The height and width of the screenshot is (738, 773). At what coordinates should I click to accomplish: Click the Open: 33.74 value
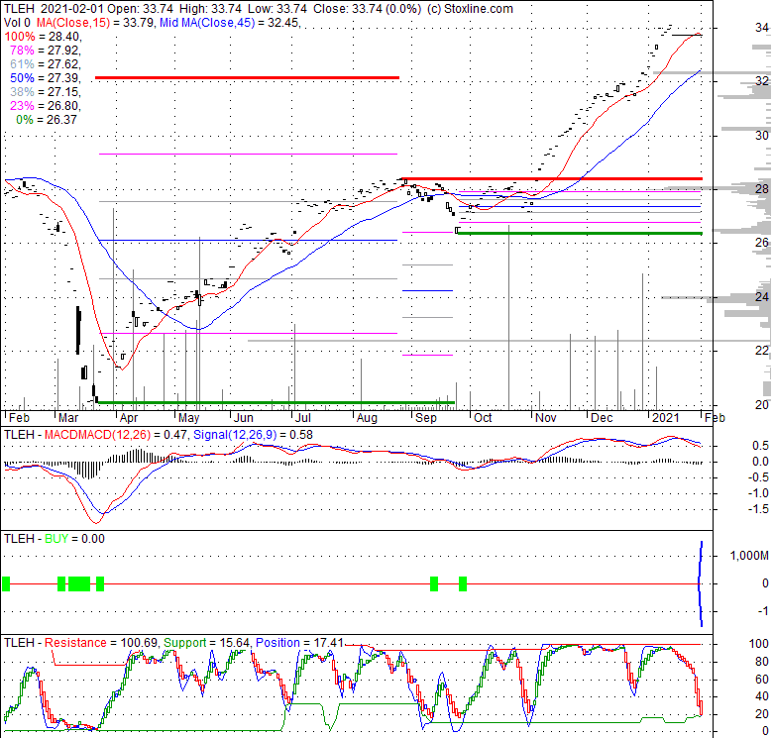coord(140,9)
